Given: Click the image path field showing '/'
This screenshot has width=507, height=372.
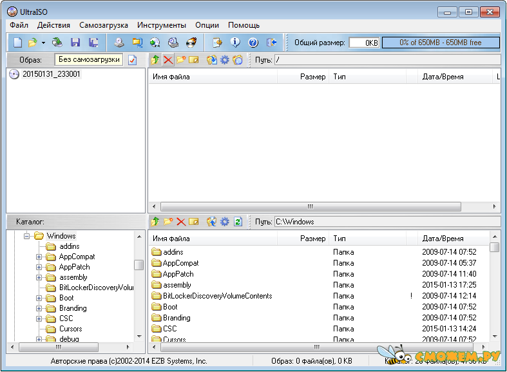Looking at the screenshot, I should pyautogui.click(x=387, y=60).
